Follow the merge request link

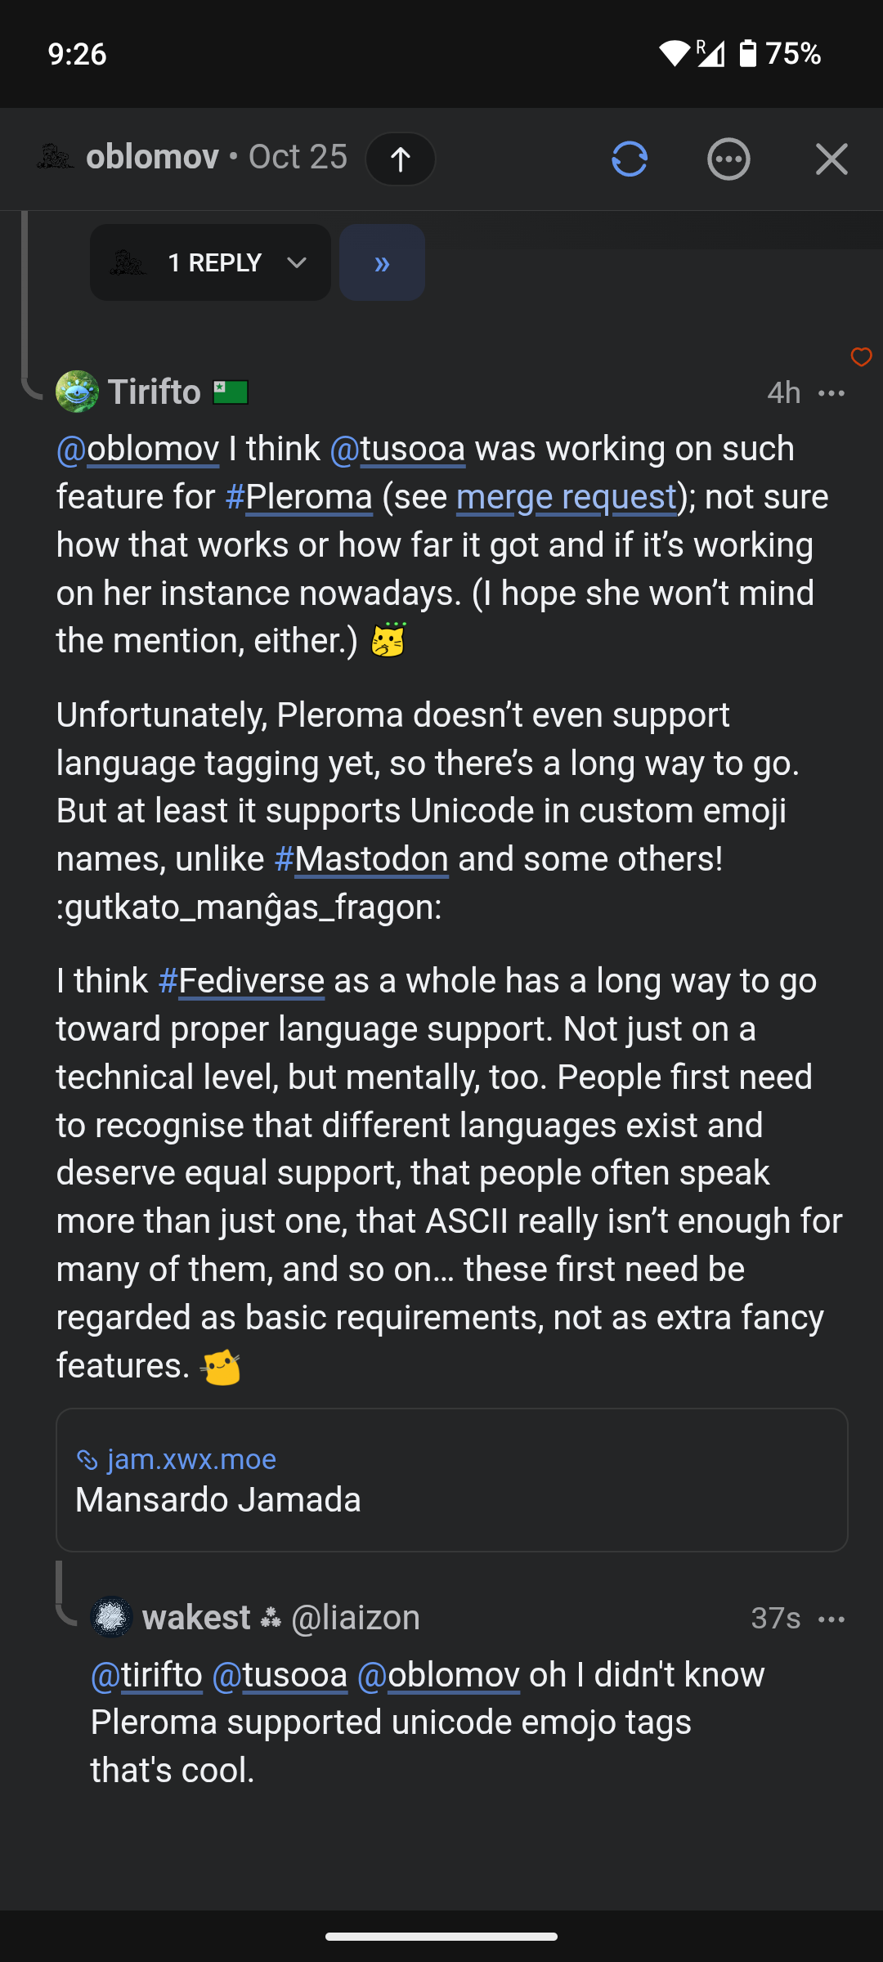[566, 497]
